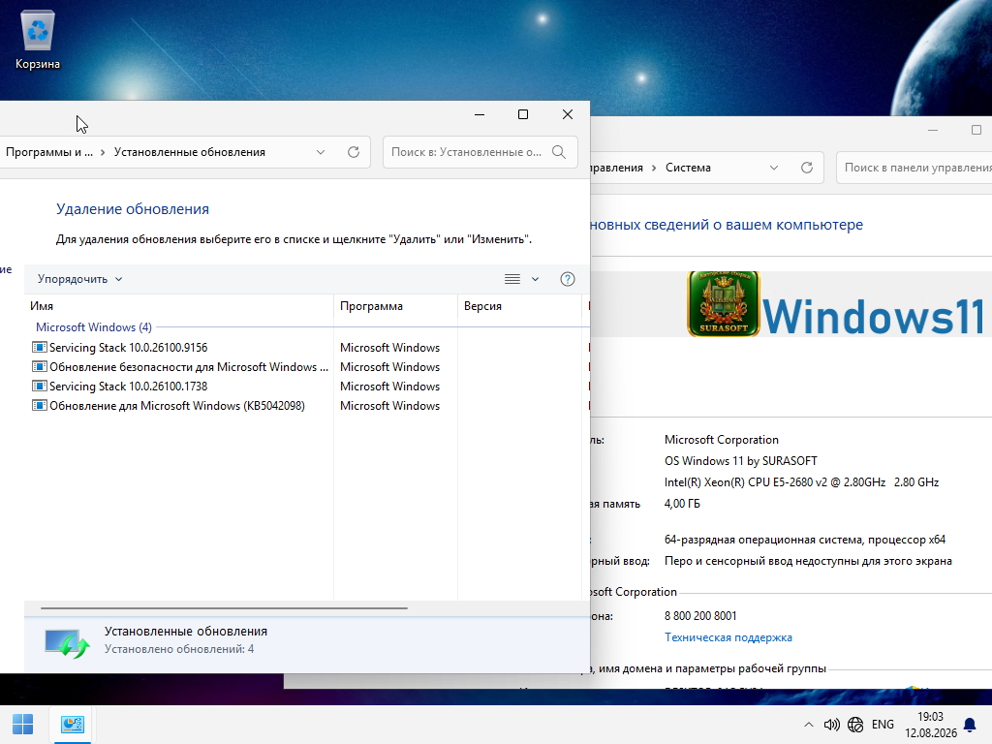
Task: Sort by Имя column header
Action: (179, 306)
